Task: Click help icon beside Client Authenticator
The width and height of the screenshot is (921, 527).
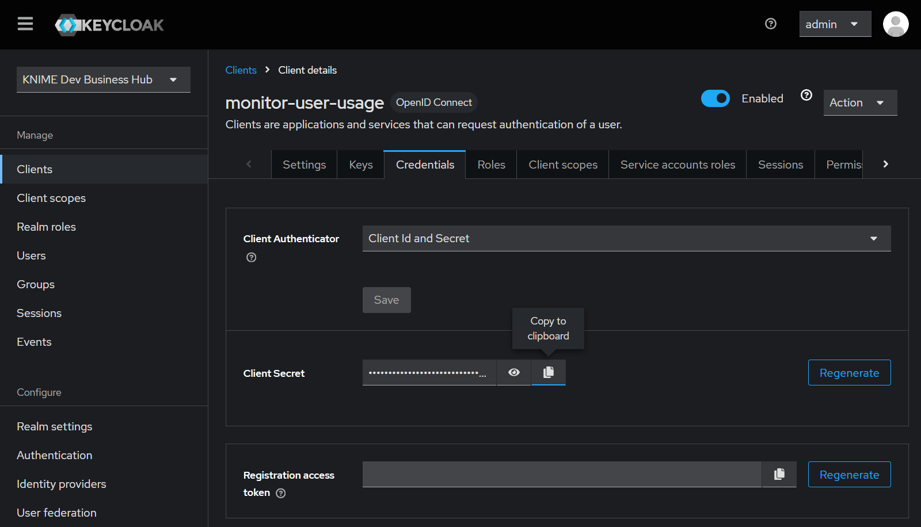Action: tap(252, 257)
